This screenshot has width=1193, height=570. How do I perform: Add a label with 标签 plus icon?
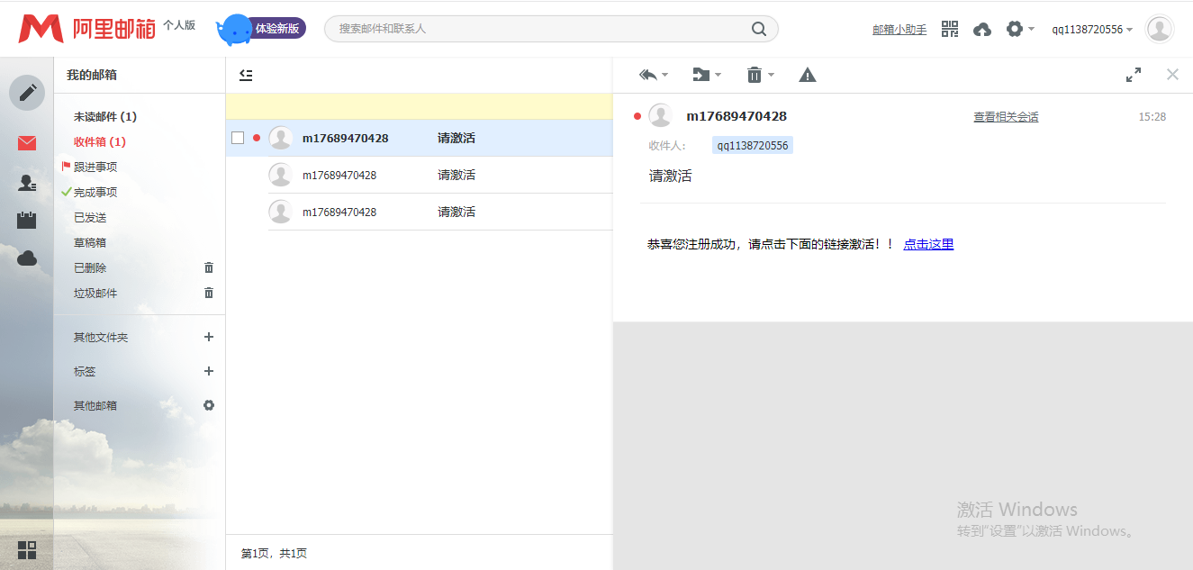coord(209,371)
